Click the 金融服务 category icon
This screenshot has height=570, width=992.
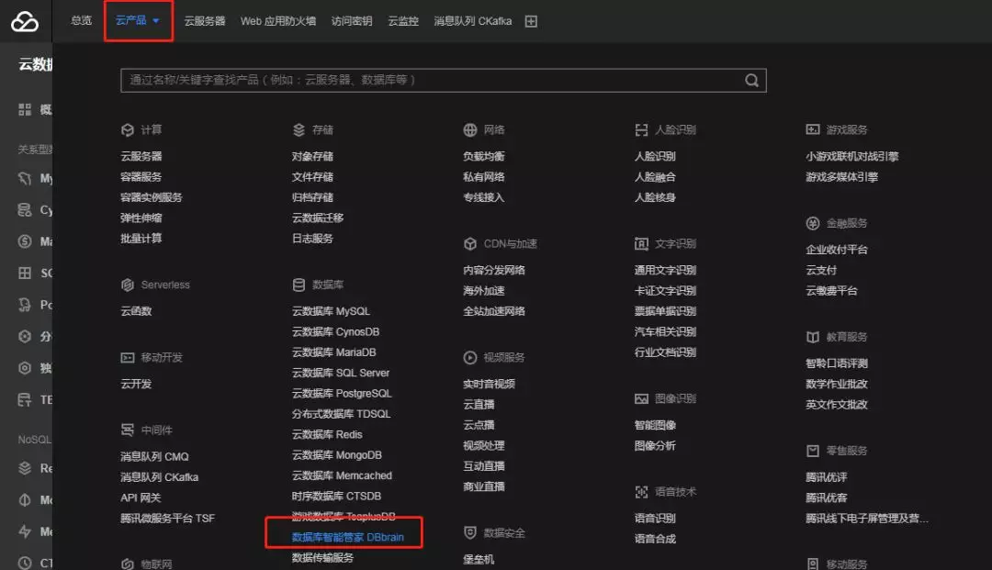pyautogui.click(x=813, y=223)
